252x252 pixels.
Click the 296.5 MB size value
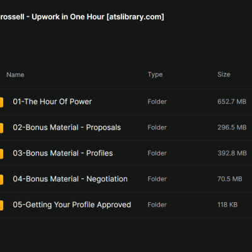232,127
